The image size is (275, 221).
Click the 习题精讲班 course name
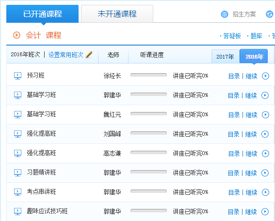[41, 172]
